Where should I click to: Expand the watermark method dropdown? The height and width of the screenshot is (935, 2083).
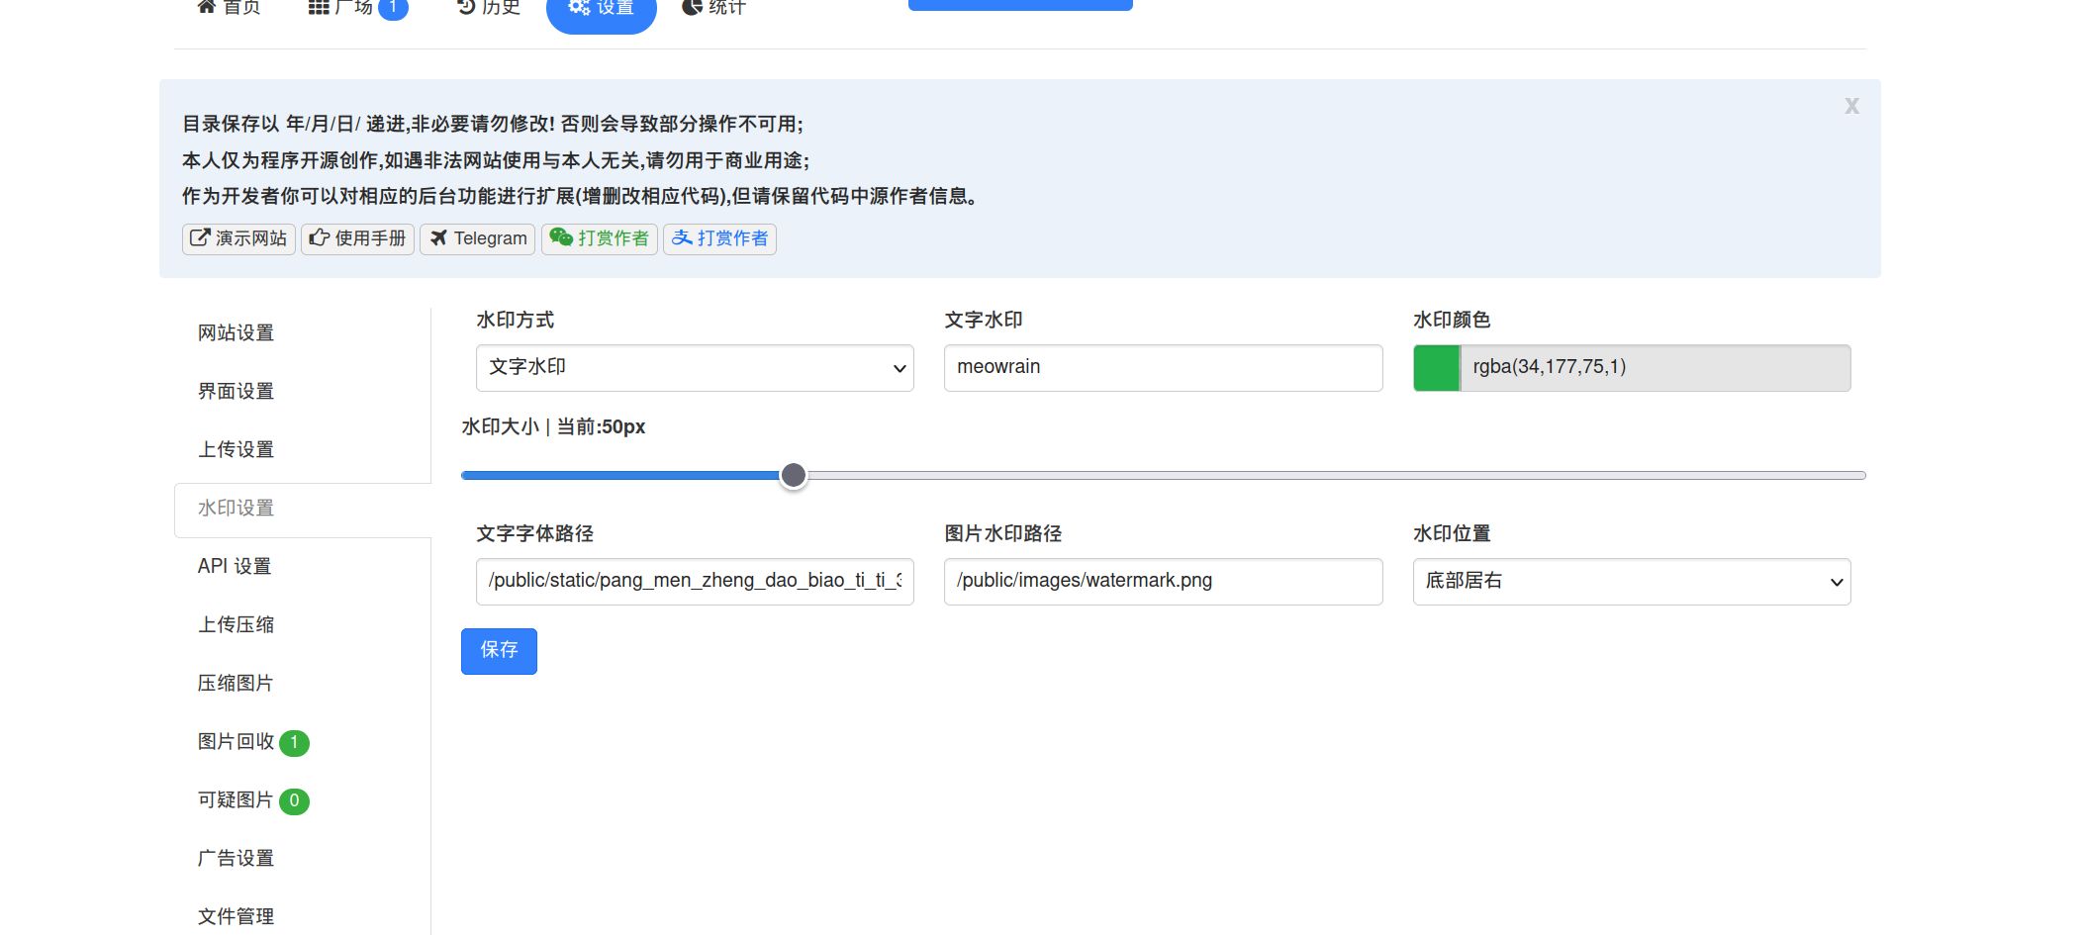[695, 368]
